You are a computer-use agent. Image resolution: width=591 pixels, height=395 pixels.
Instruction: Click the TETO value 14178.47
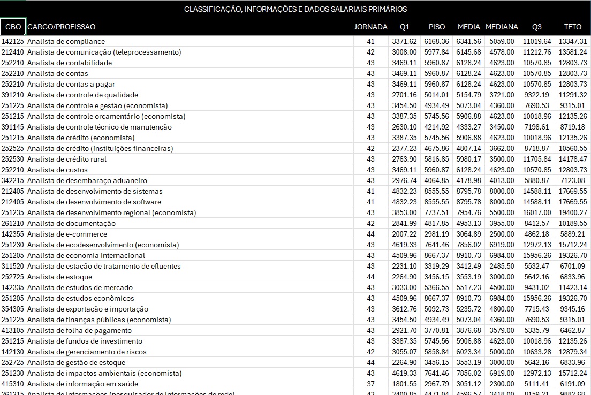click(x=573, y=159)
